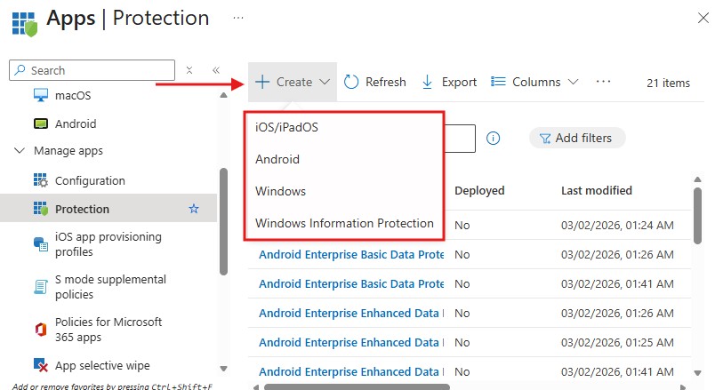The width and height of the screenshot is (715, 390).
Task: Open Android Enterprise Basic policy dated 01:26 AM
Action: [351, 254]
